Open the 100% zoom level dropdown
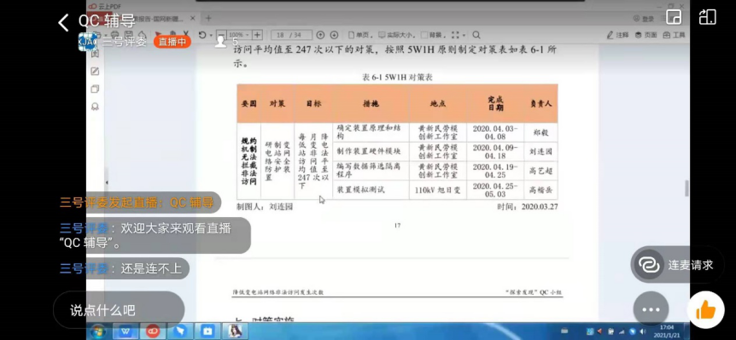Image resolution: width=736 pixels, height=340 pixels. 239,35
